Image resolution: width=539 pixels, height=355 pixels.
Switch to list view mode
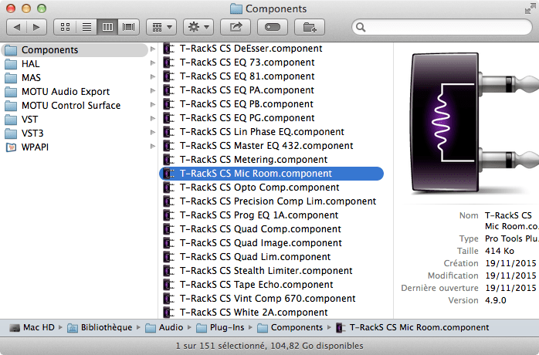86,27
